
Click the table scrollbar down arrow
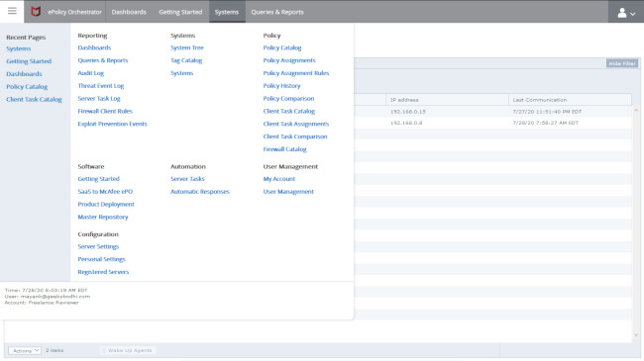(636, 335)
